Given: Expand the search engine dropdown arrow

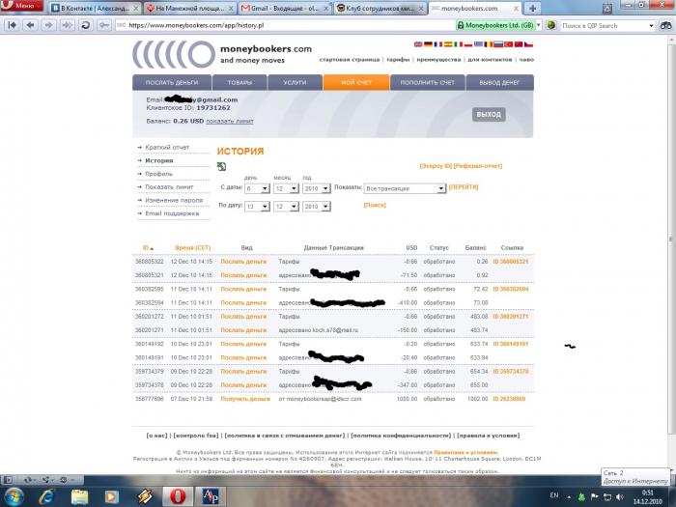Looking at the screenshot, I should 652,26.
